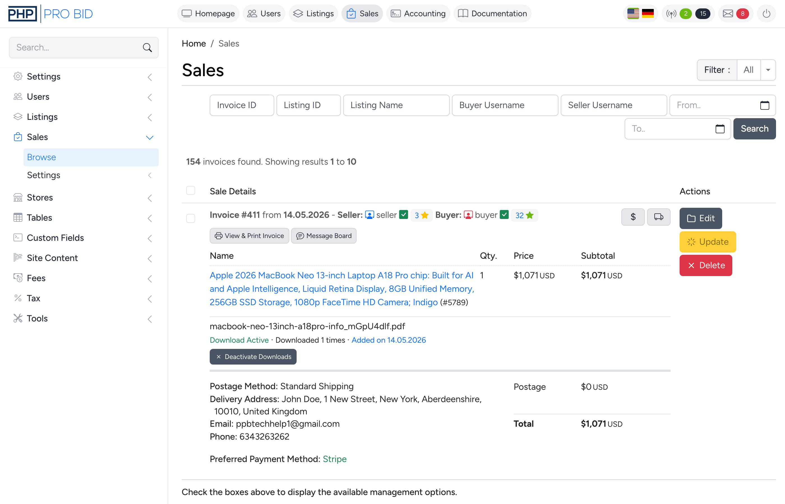Click the power logout icon

click(766, 14)
